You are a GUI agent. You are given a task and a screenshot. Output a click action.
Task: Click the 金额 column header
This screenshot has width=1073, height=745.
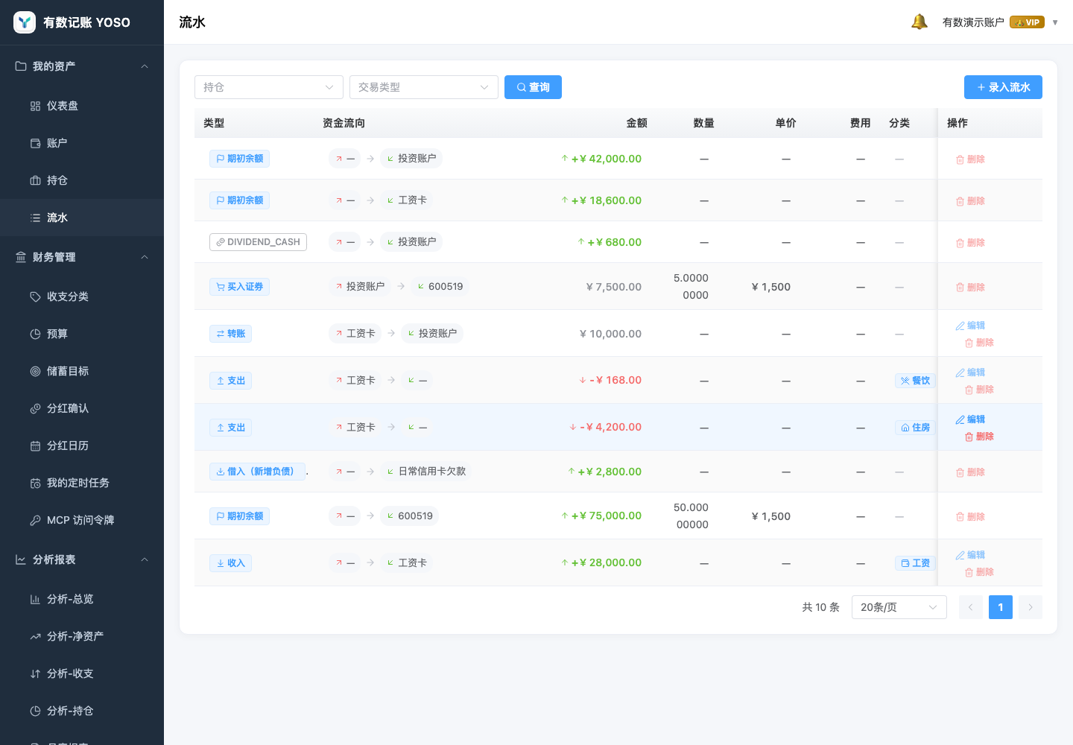tap(637, 123)
